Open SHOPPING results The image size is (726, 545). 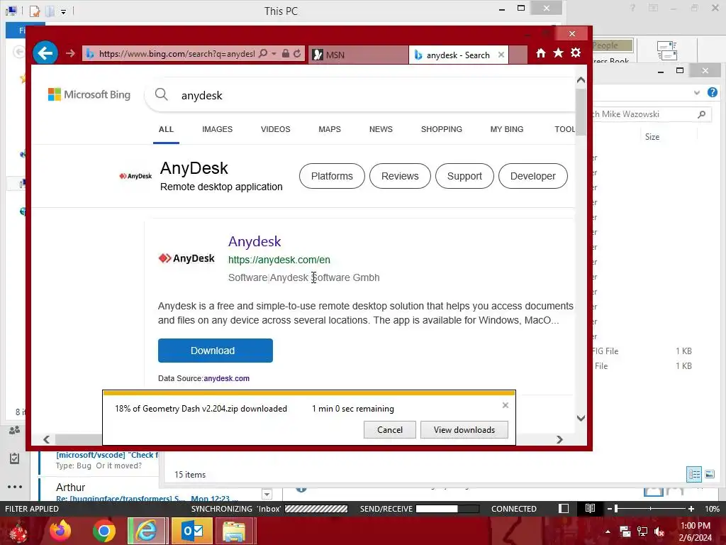pyautogui.click(x=441, y=129)
